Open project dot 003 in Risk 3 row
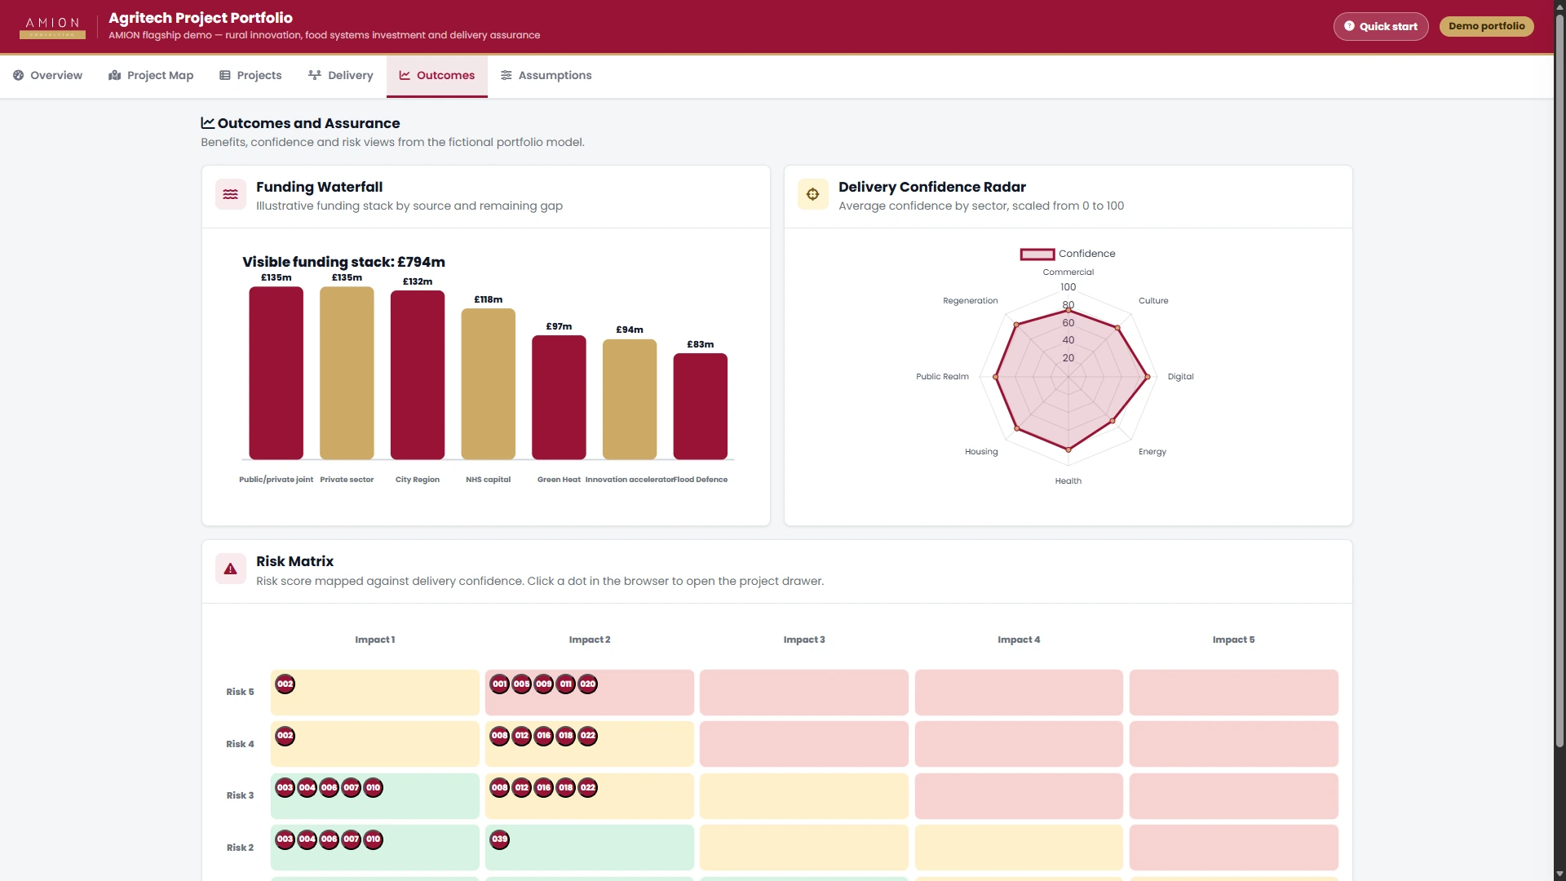1566x881 pixels. [285, 787]
